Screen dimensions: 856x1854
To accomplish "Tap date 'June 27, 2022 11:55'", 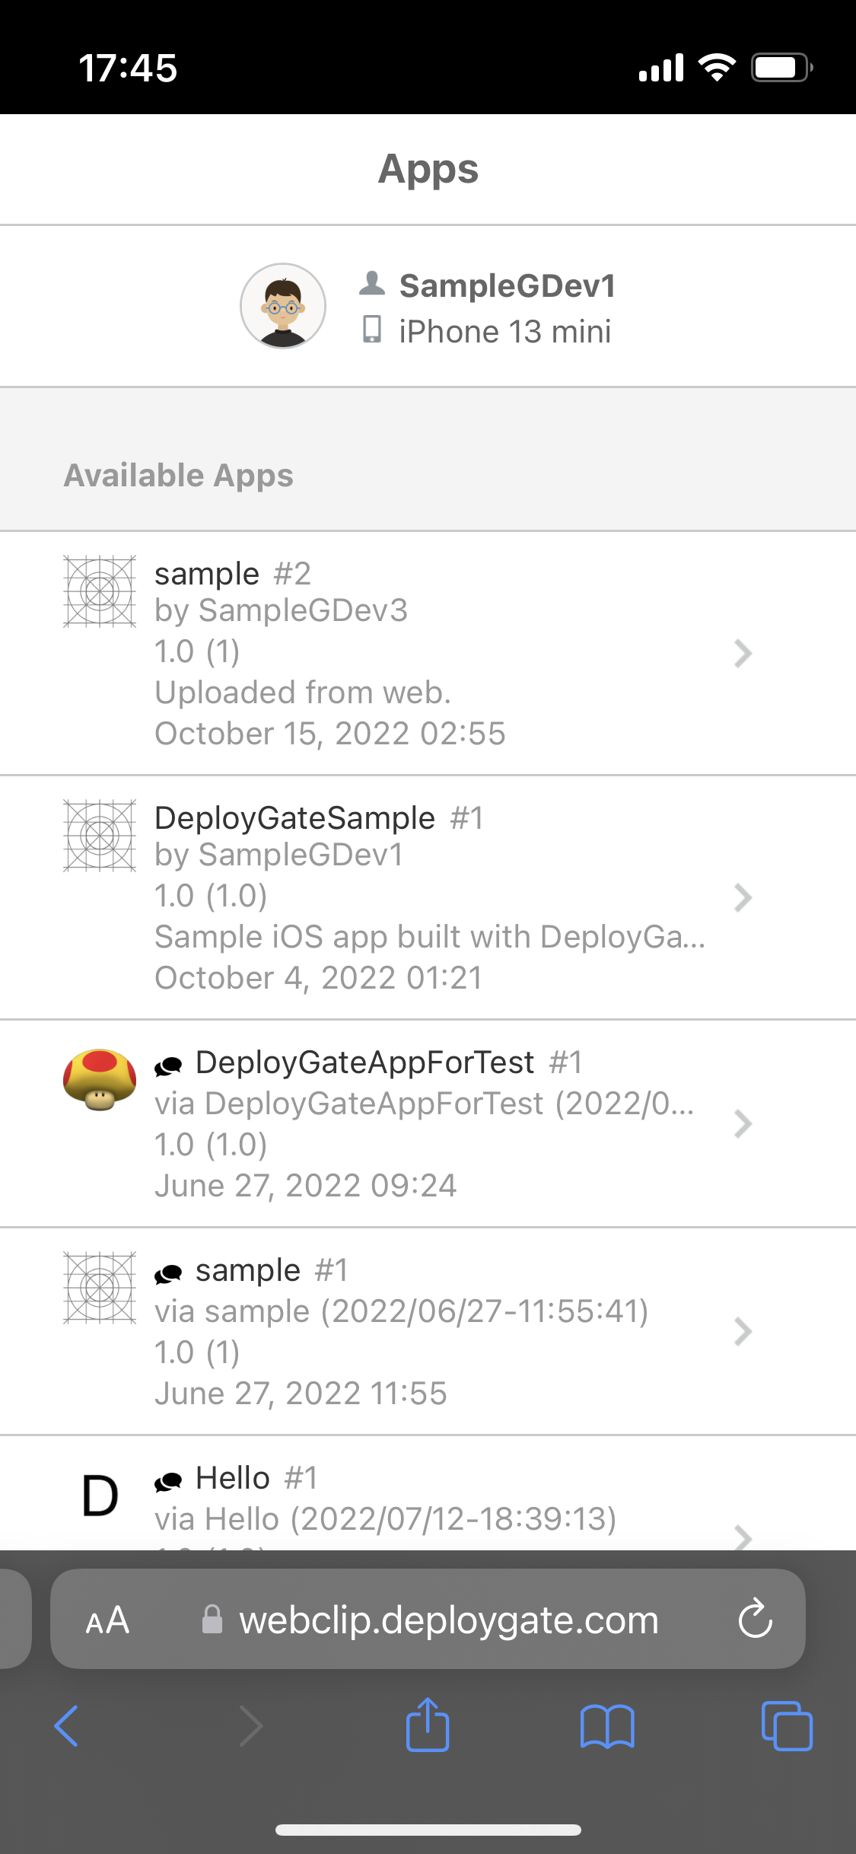I will (301, 1394).
